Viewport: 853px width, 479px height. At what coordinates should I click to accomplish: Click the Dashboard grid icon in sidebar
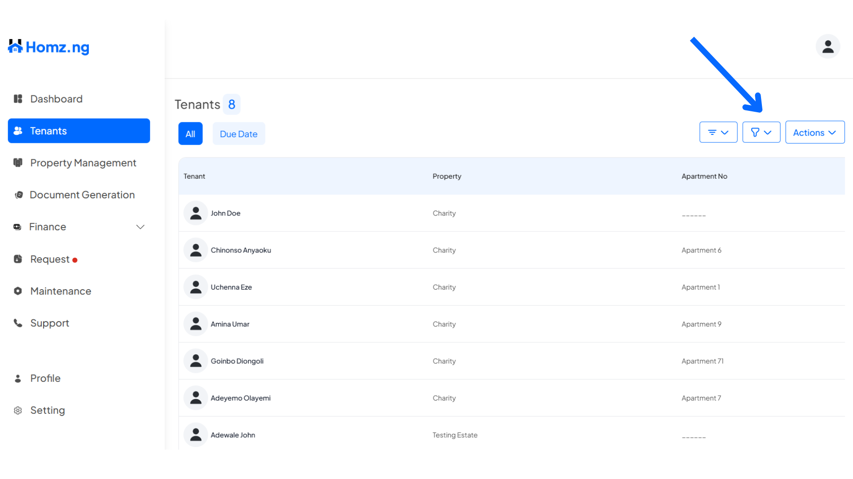point(18,99)
